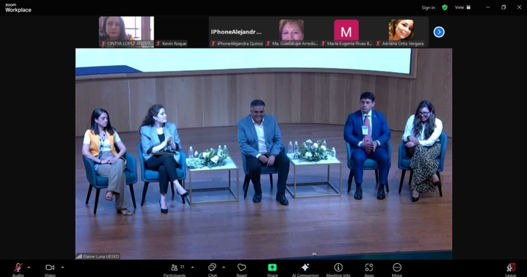527x277 pixels.
Task: Open the AI Companion
Action: (x=305, y=268)
